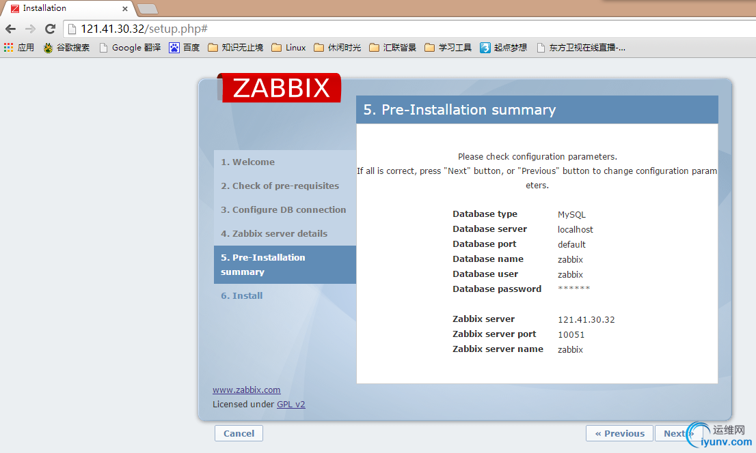This screenshot has height=453, width=756.
Task: Click the Pre-Installation summary heading
Action: [459, 110]
